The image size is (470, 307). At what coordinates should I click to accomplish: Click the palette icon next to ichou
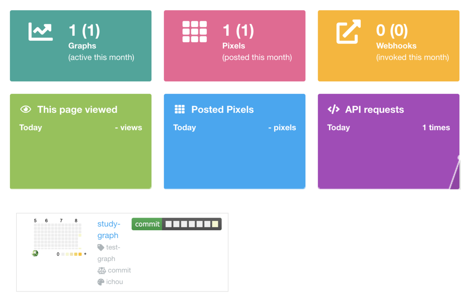101,282
